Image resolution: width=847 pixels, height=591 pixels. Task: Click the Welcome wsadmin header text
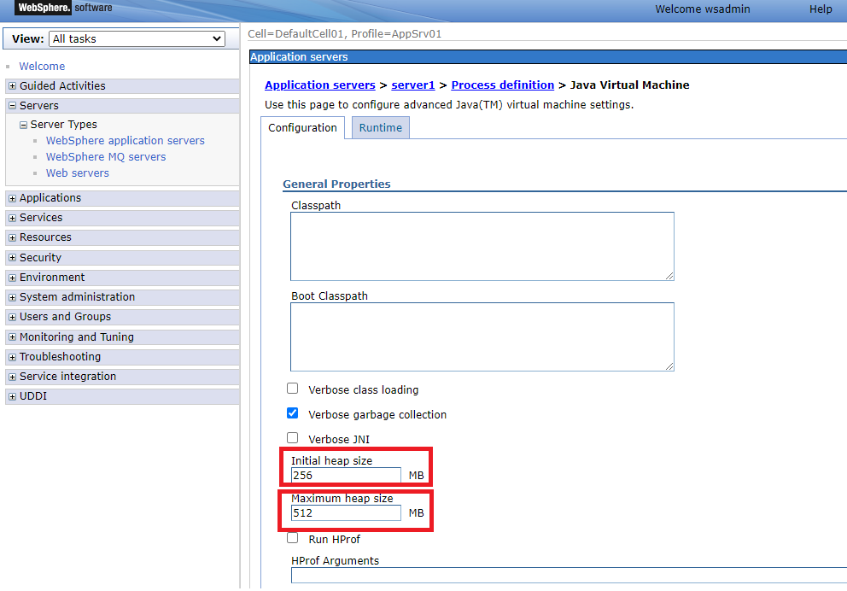click(x=702, y=9)
